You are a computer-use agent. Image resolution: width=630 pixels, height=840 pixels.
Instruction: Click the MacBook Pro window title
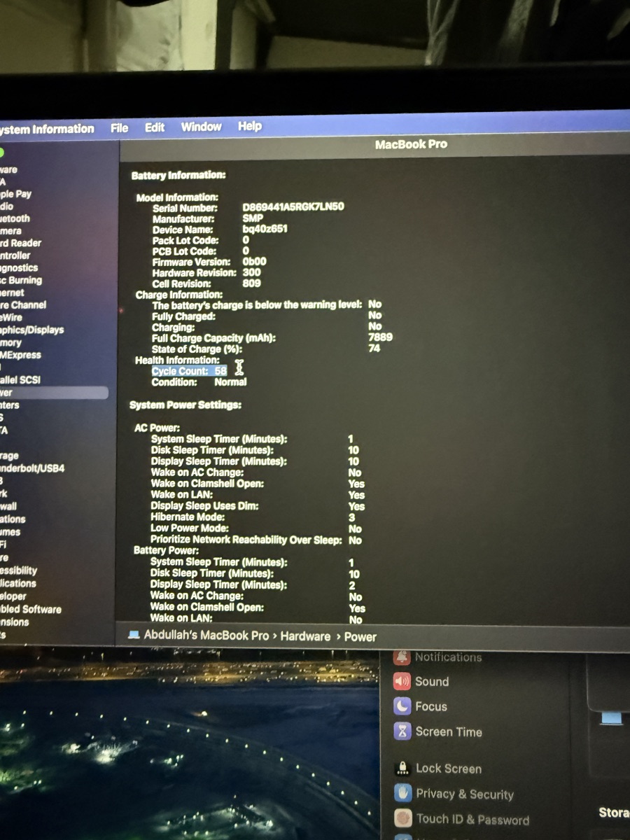(x=411, y=144)
